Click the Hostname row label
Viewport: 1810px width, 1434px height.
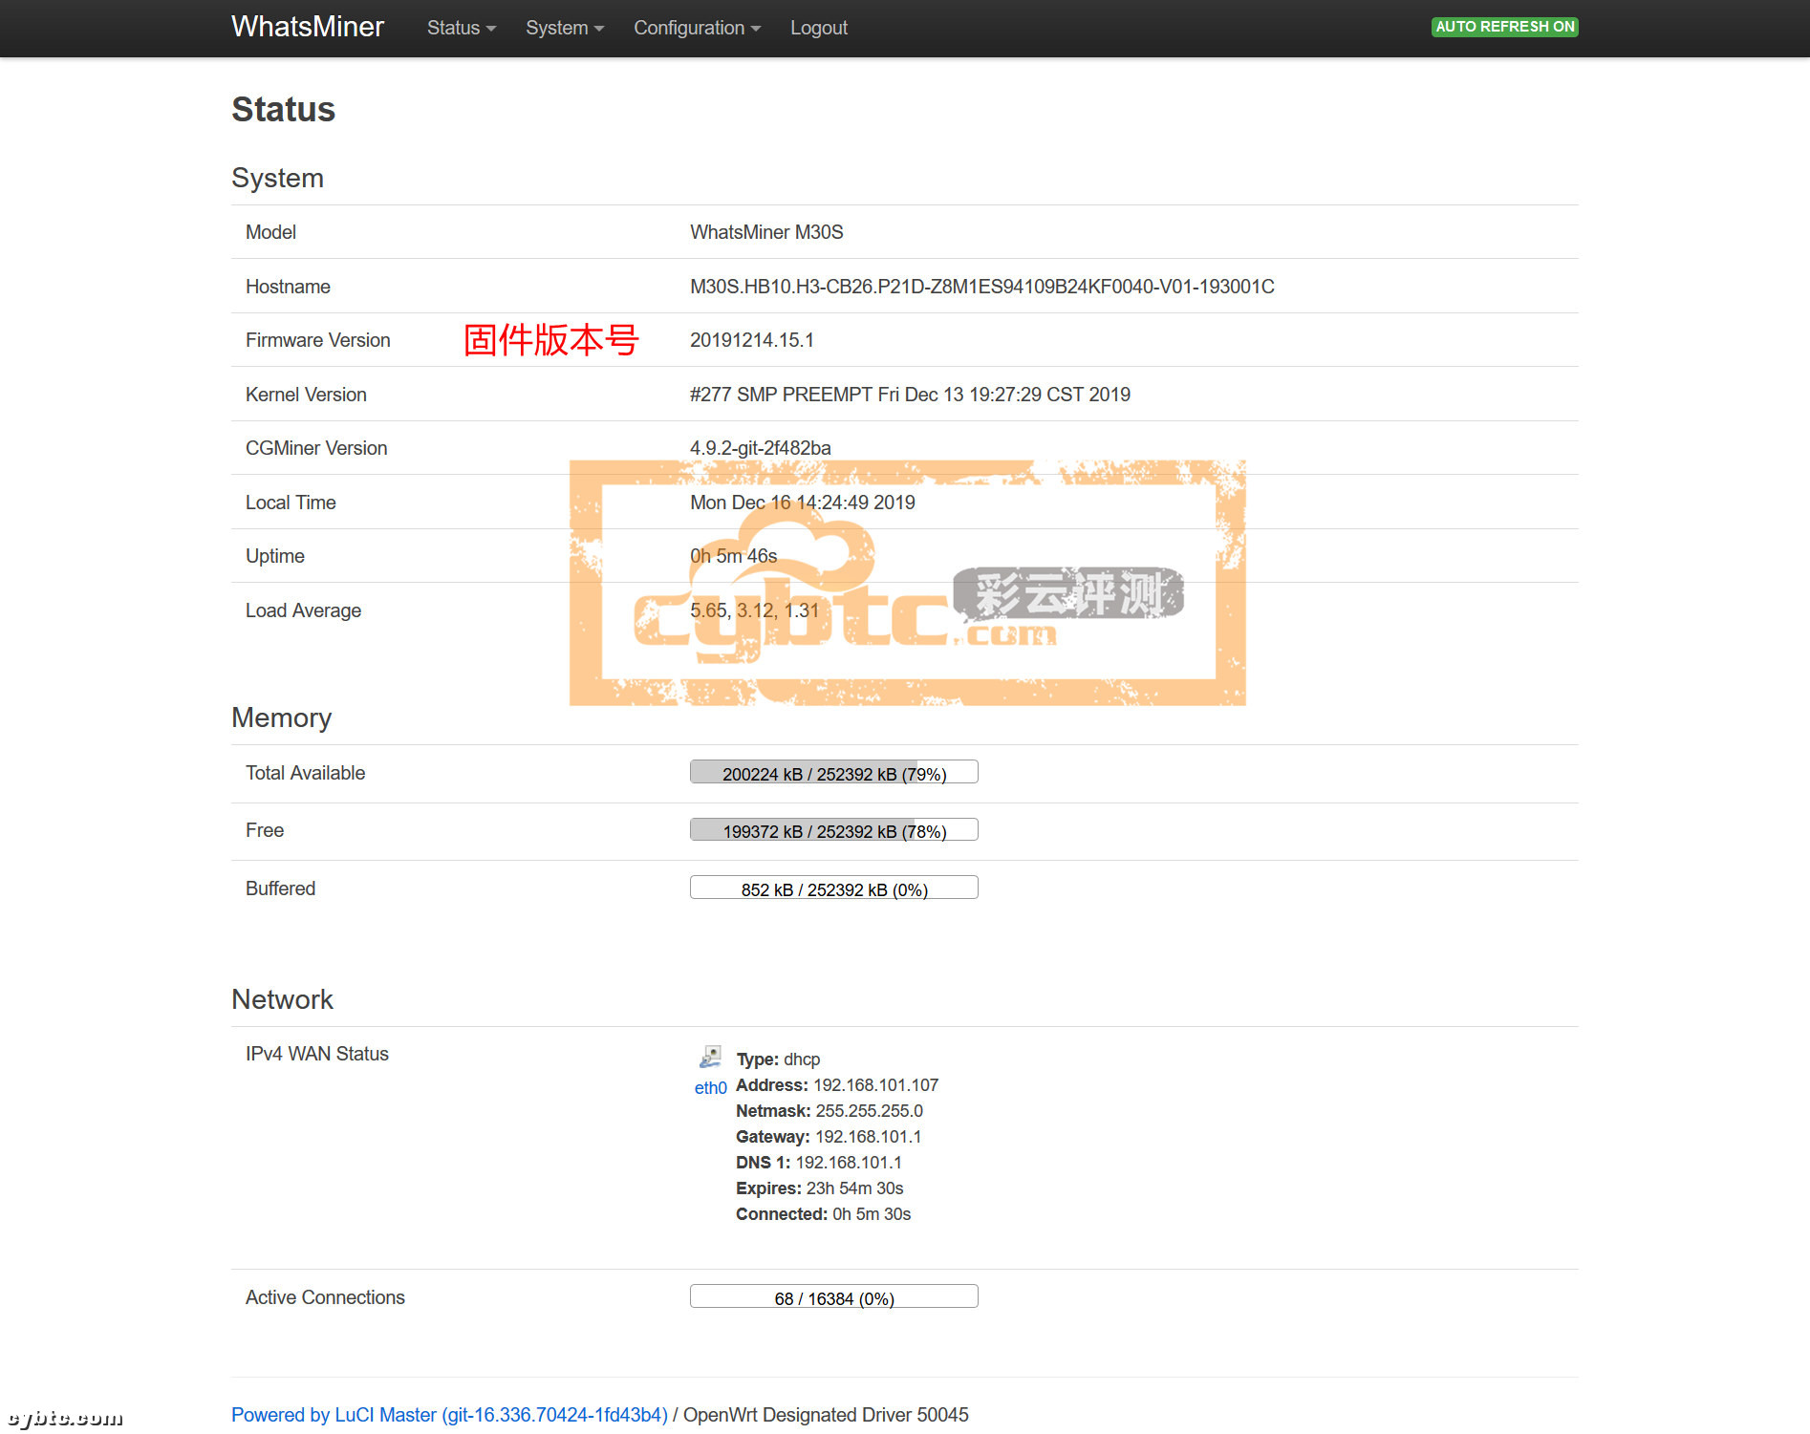click(288, 287)
